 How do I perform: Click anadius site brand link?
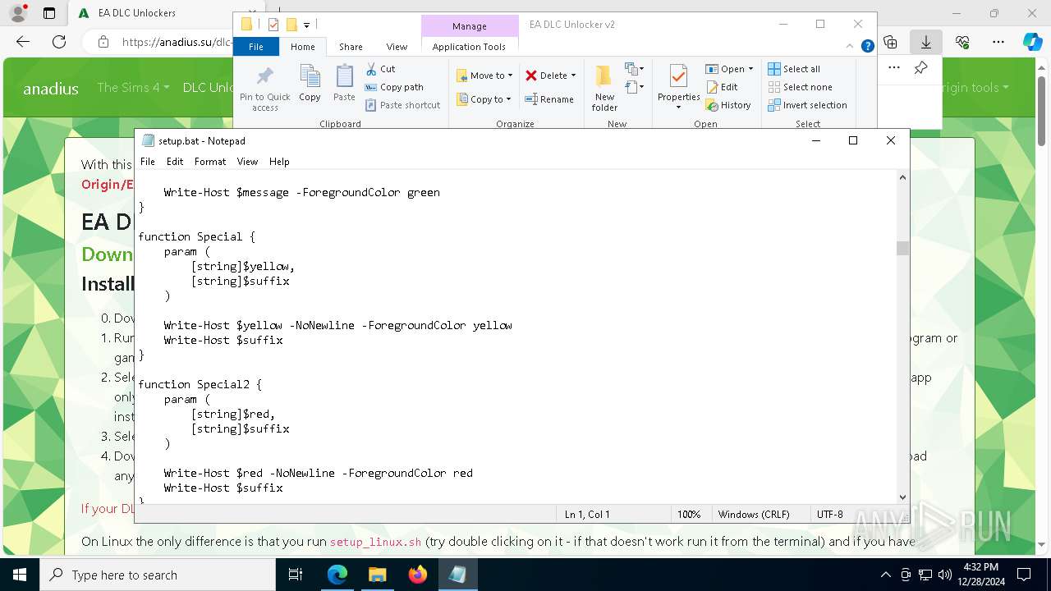click(51, 88)
